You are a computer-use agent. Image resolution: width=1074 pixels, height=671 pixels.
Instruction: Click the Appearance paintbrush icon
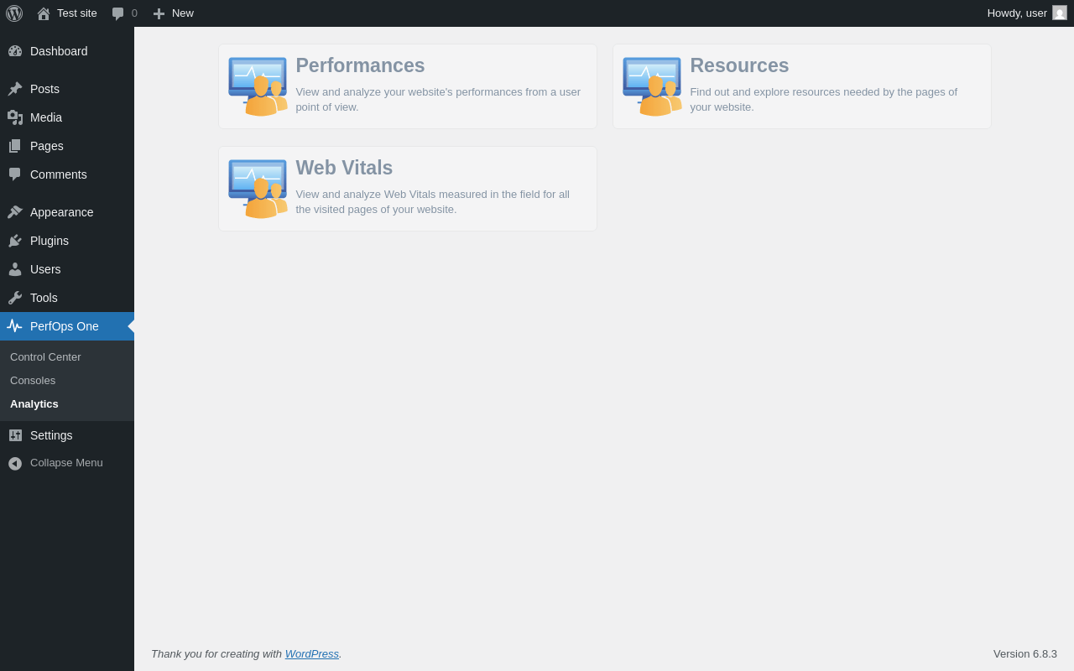[15, 212]
